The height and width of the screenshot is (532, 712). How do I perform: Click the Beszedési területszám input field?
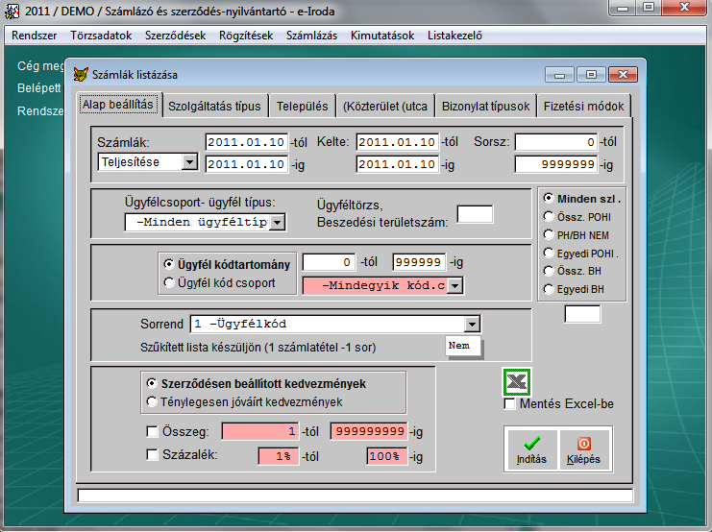coord(475,214)
